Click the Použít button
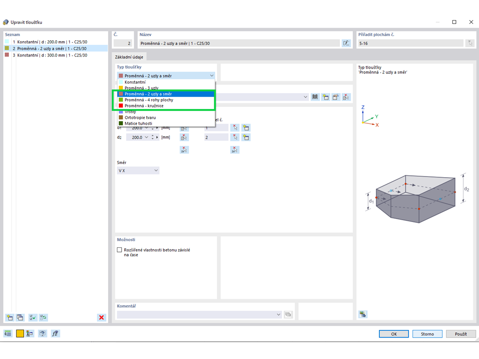479x359 pixels. (x=461, y=334)
